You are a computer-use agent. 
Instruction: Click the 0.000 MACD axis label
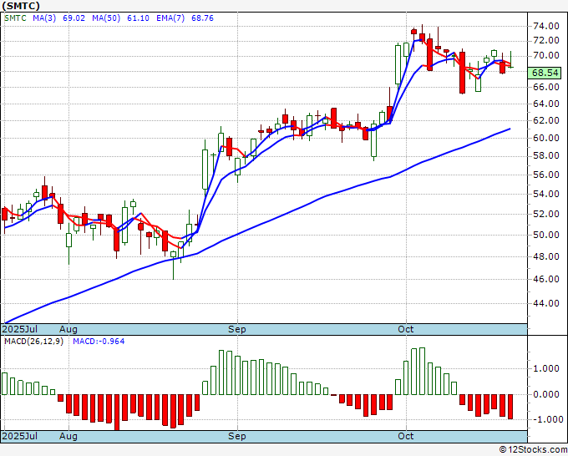546,394
